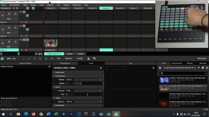Launch Firefox from the Windows taskbar

coord(33,114)
